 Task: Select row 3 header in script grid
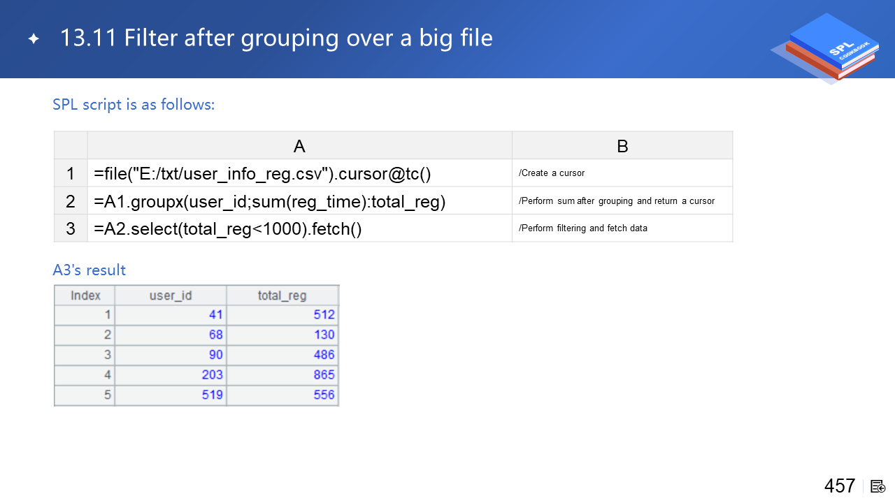(71, 228)
